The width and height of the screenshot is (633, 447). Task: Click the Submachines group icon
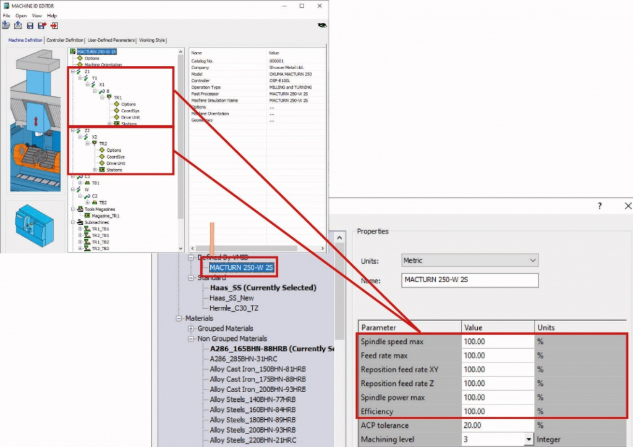point(80,222)
